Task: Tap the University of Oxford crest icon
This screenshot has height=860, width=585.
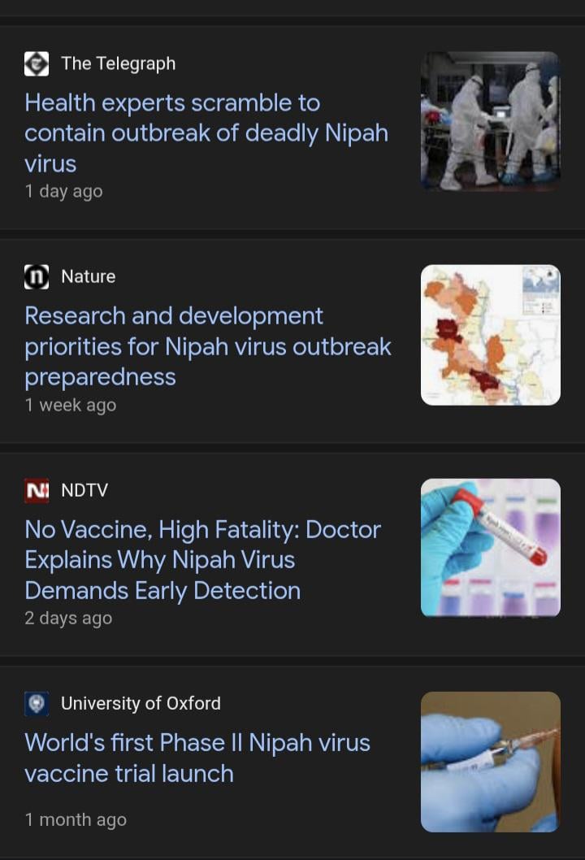Action: pos(37,703)
